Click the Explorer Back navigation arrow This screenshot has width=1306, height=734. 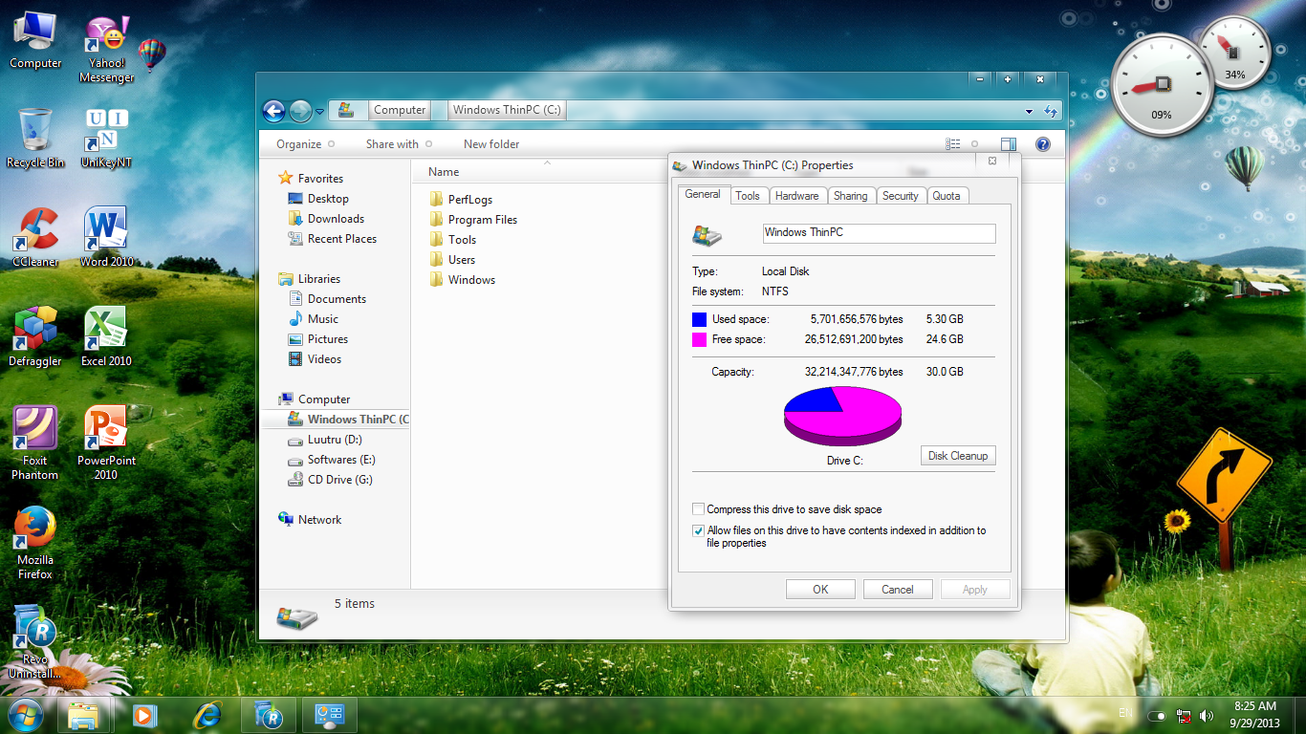click(273, 111)
